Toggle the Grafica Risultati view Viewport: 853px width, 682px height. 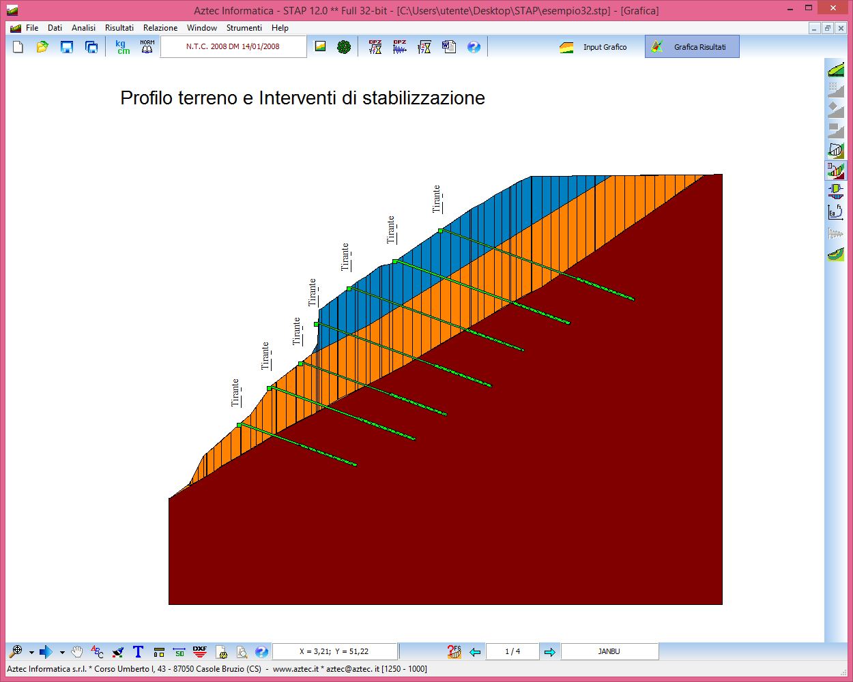point(692,47)
